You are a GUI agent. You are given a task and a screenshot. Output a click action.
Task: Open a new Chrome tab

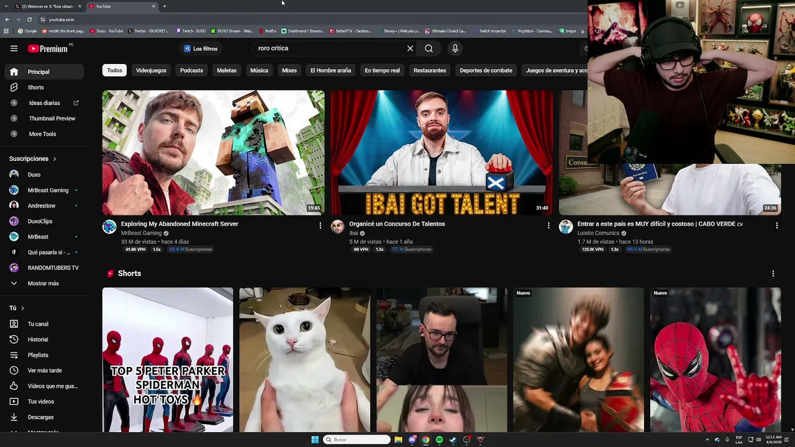[x=165, y=6]
